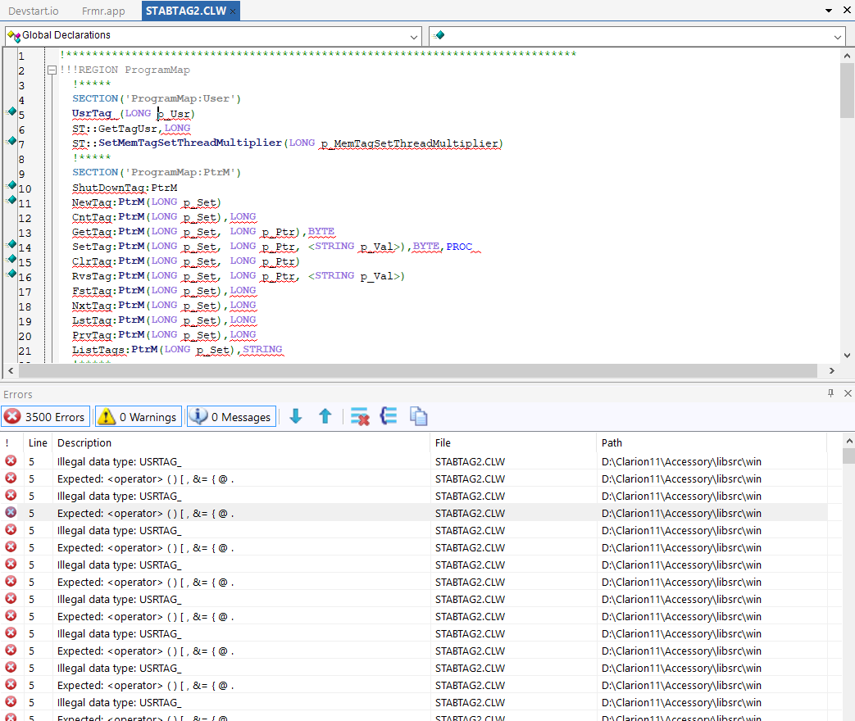The height and width of the screenshot is (721, 855).
Task: Switch to the Devstart.io tab
Action: 34,11
